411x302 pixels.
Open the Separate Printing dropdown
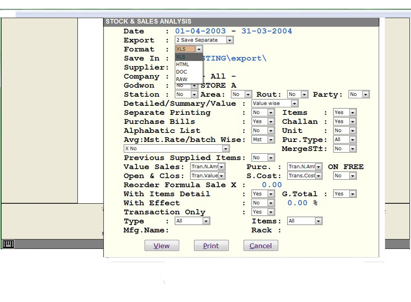coord(263,112)
